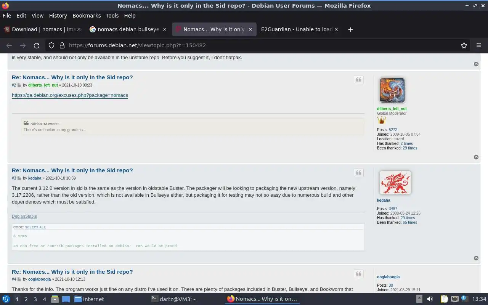The image size is (488, 305).
Task: Open the View menu
Action: point(37,16)
